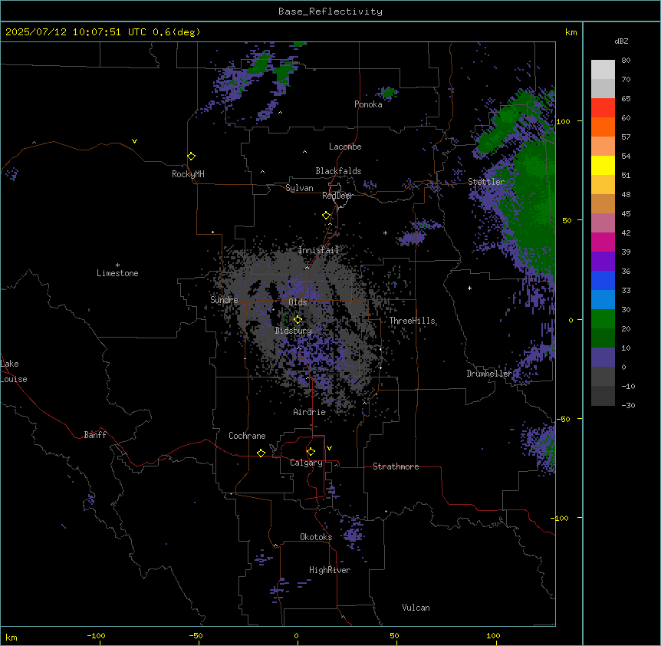
Task: Select the RedDeer label
Action: pyautogui.click(x=337, y=195)
